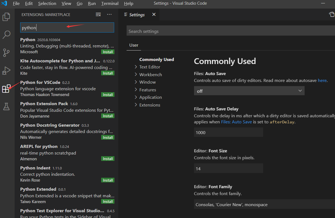Click the VS Code logo icon
335x218 pixels.
pyautogui.click(x=4, y=4)
